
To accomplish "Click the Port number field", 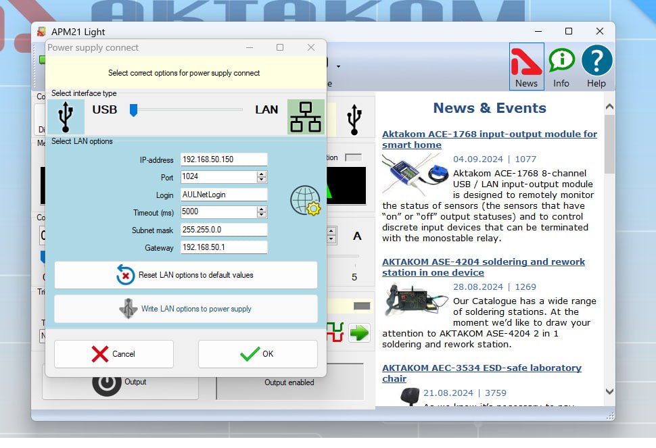I will click(218, 177).
